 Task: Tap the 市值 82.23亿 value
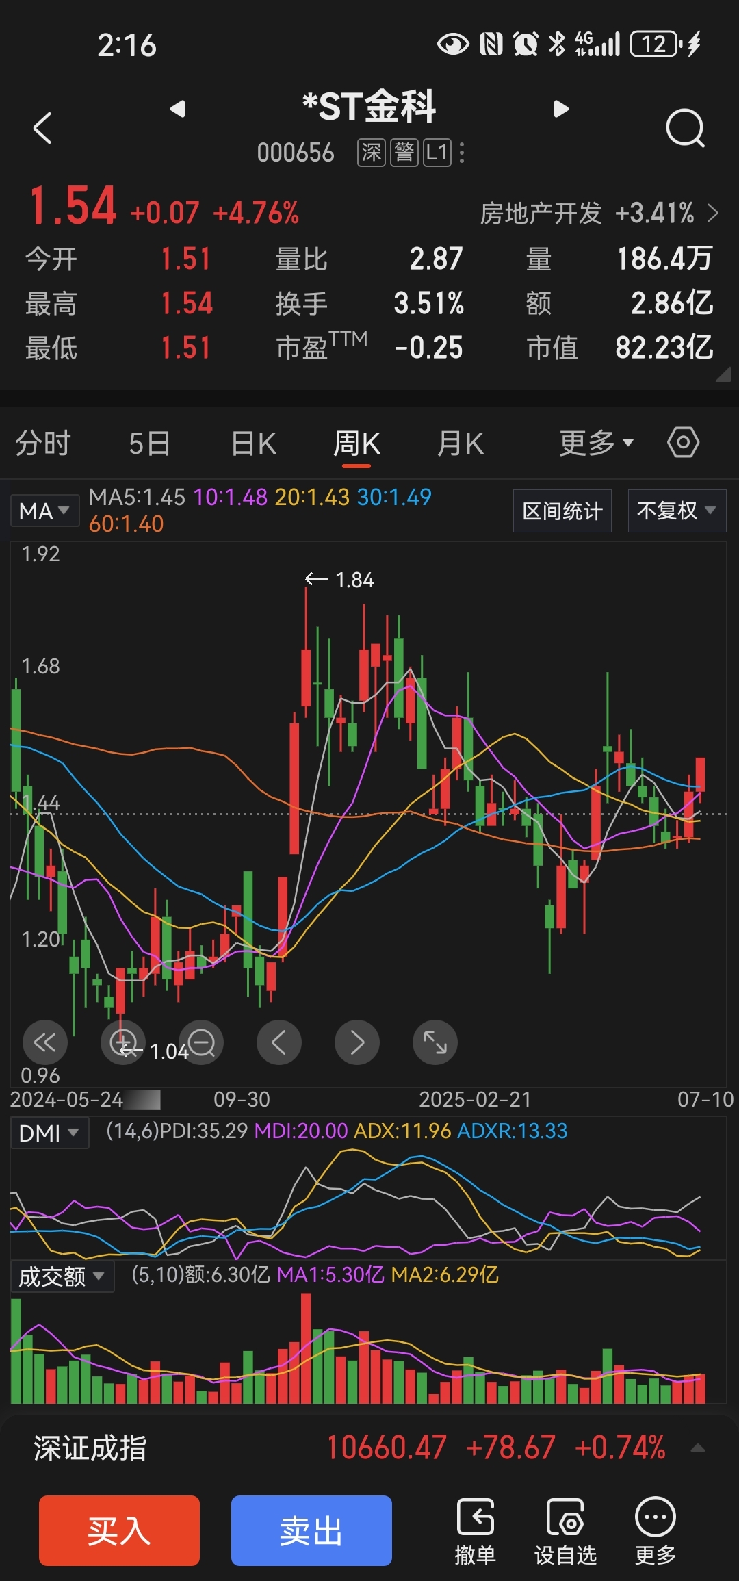tap(664, 348)
